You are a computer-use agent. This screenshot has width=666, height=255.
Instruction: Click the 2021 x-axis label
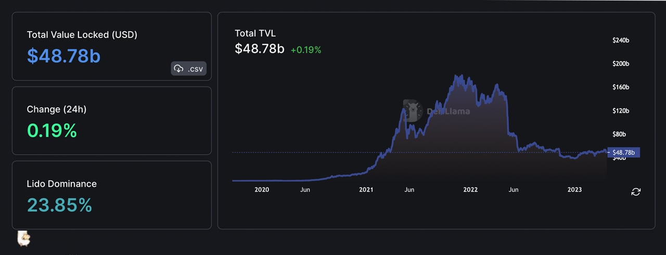366,190
